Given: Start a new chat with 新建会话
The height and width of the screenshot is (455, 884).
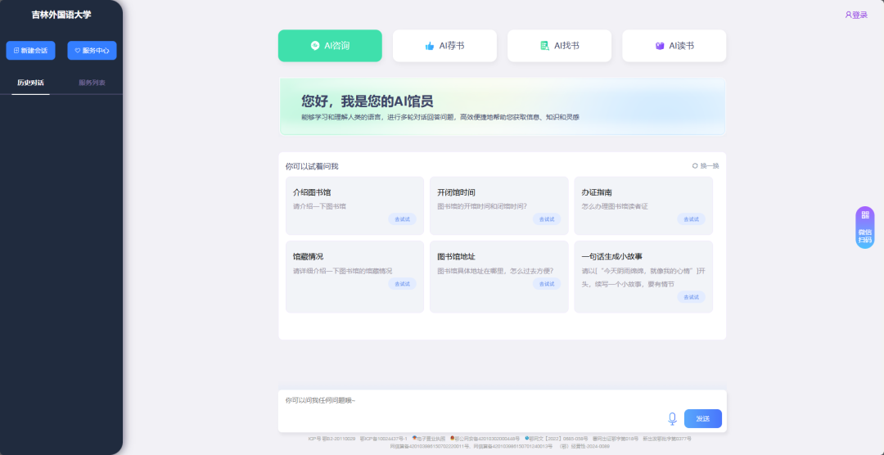Looking at the screenshot, I should pyautogui.click(x=31, y=51).
